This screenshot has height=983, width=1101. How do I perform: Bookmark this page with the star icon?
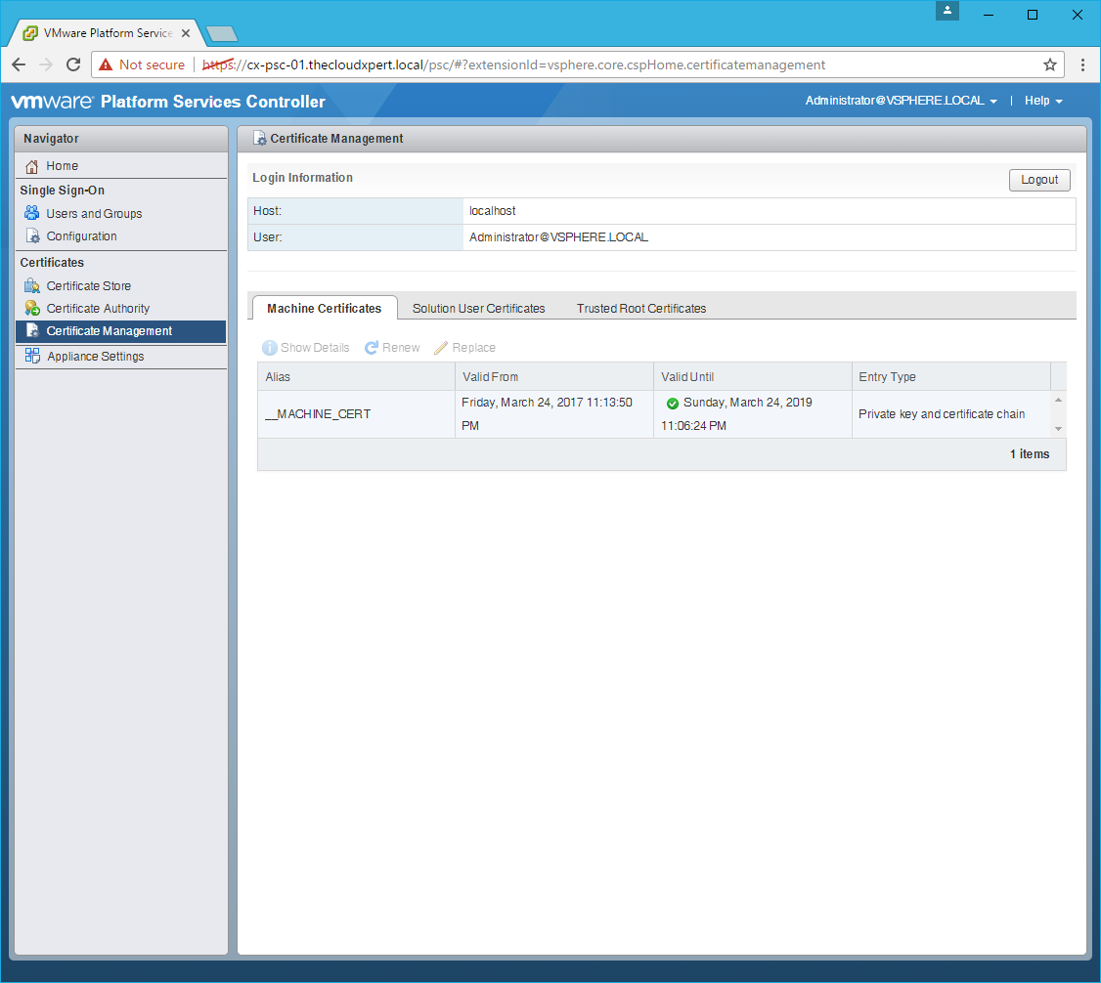point(1049,64)
